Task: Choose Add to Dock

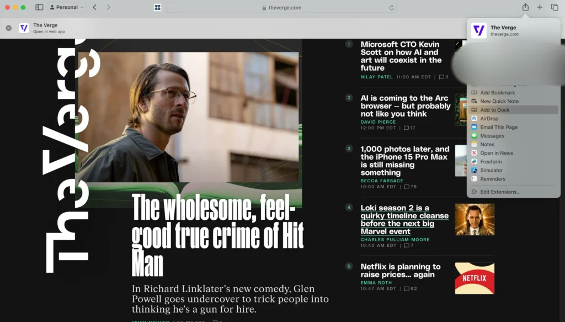Action: pyautogui.click(x=514, y=110)
